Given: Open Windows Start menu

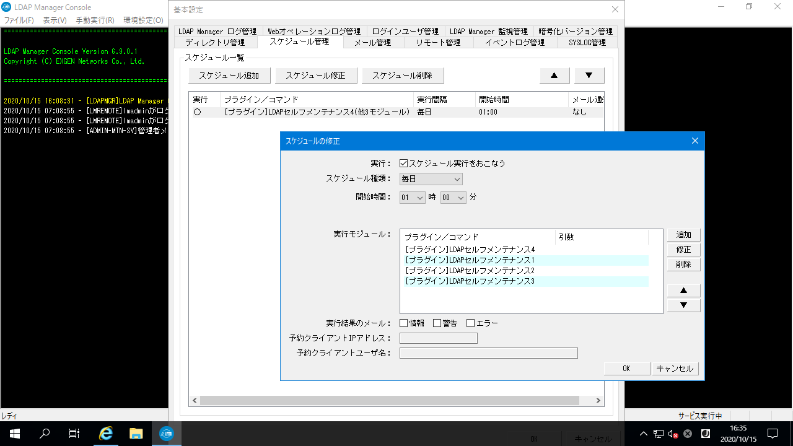Looking at the screenshot, I should click(15, 434).
